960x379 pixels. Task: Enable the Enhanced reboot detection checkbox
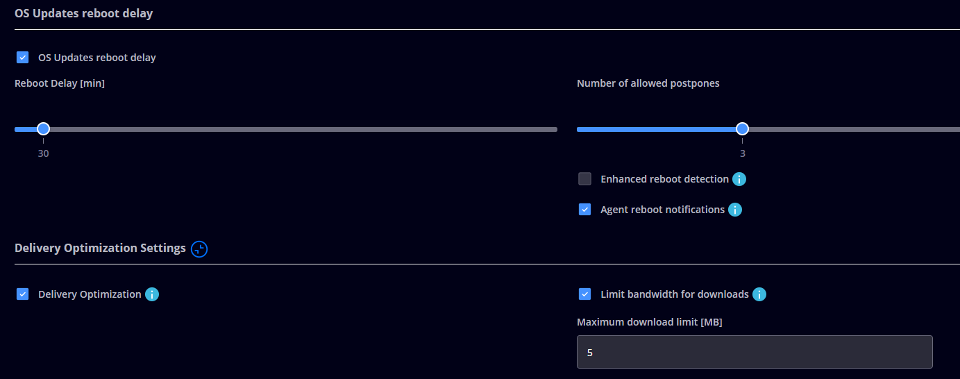(x=585, y=179)
